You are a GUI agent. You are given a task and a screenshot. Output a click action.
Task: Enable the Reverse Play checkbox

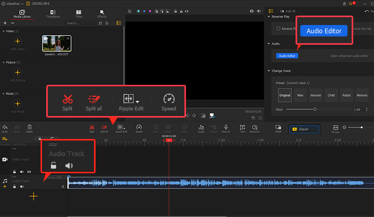[278, 29]
